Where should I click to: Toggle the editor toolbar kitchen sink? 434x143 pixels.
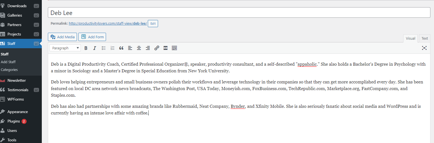pos(174,48)
